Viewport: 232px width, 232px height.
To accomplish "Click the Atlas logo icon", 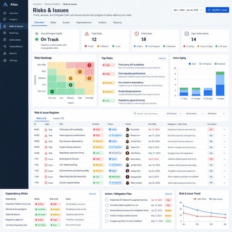I will pos(5,4).
